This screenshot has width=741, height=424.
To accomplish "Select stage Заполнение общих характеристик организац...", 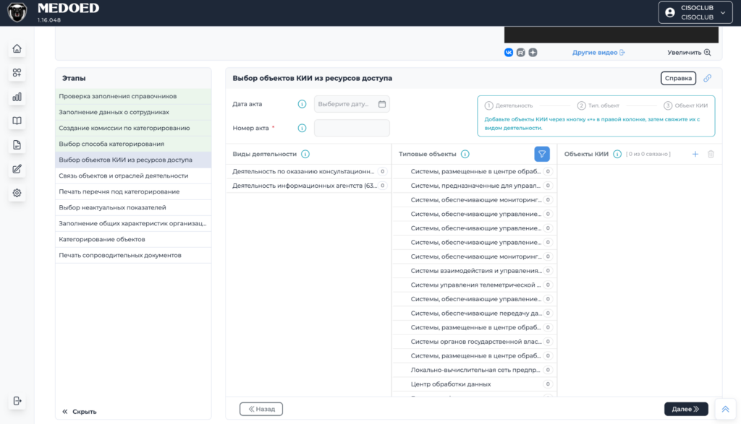I will coord(133,223).
